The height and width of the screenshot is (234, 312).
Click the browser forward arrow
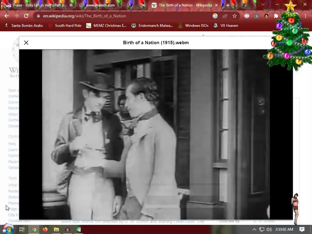16,16
